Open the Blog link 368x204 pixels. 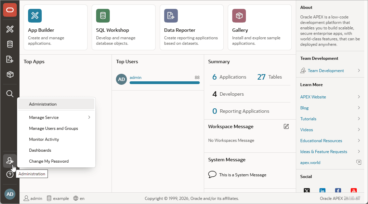point(304,108)
